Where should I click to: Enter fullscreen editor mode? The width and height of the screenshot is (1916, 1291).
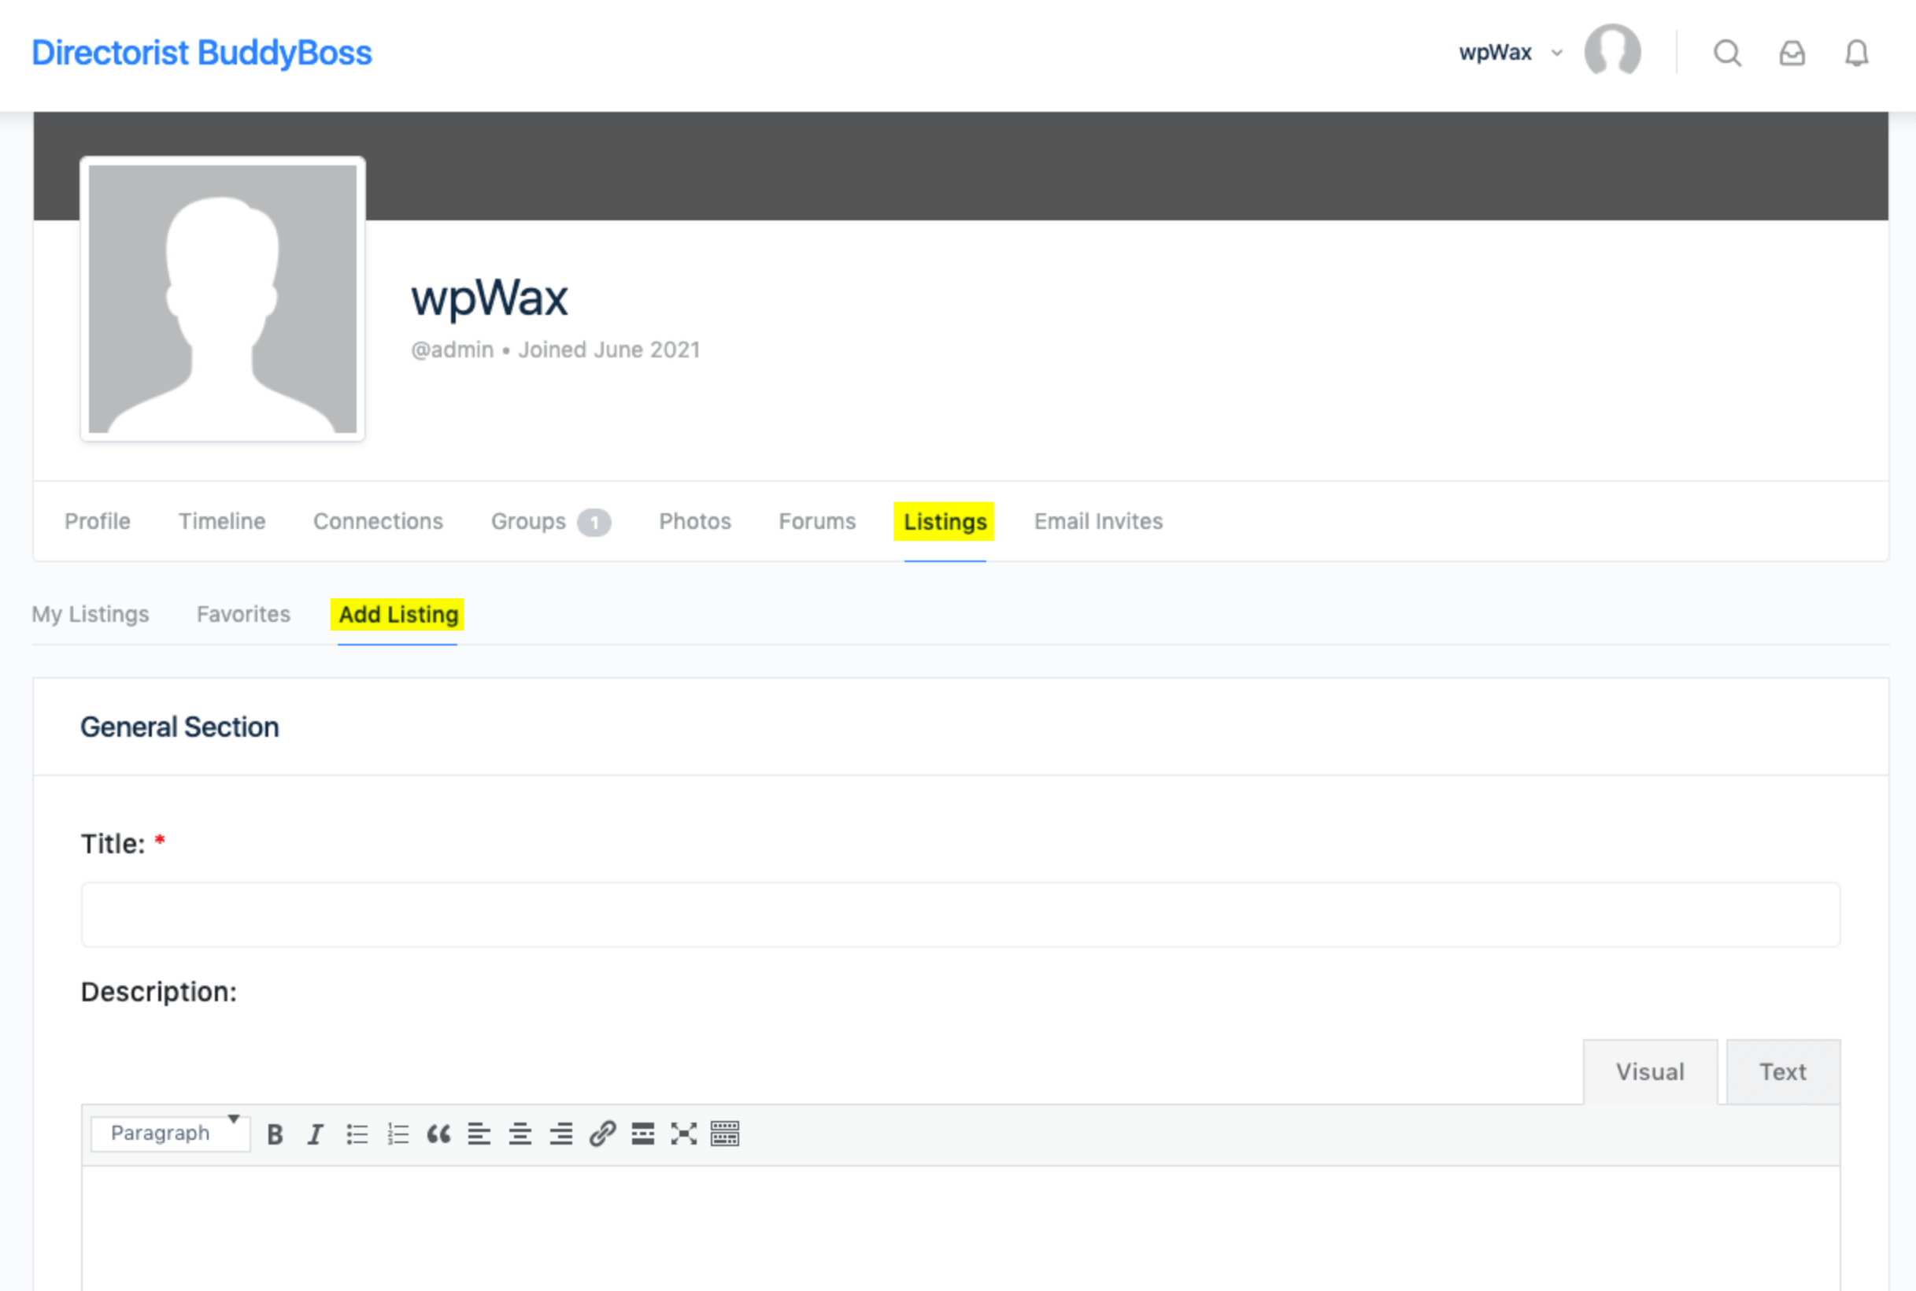pyautogui.click(x=683, y=1134)
